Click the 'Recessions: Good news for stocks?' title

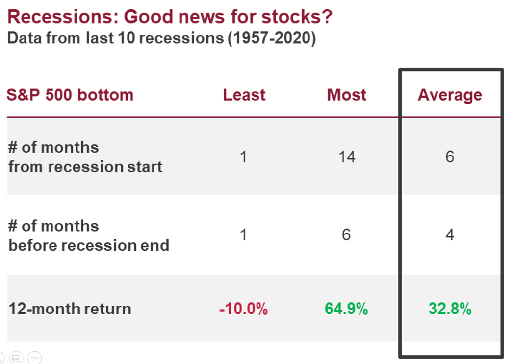tap(170, 17)
